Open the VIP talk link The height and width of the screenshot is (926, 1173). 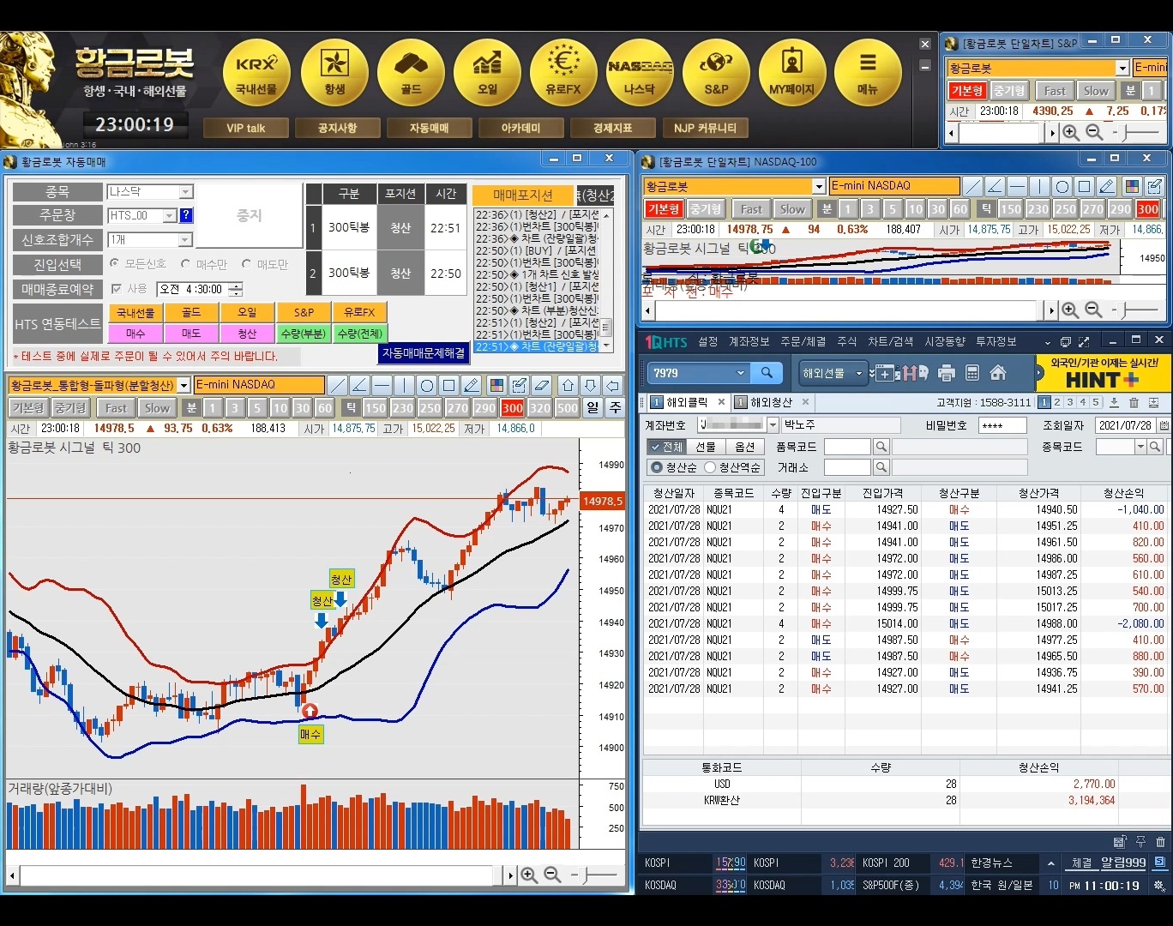coord(246,128)
